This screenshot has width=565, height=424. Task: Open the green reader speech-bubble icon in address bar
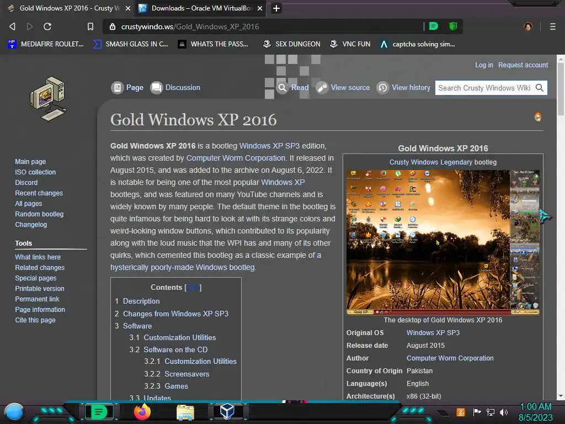[x=434, y=26]
